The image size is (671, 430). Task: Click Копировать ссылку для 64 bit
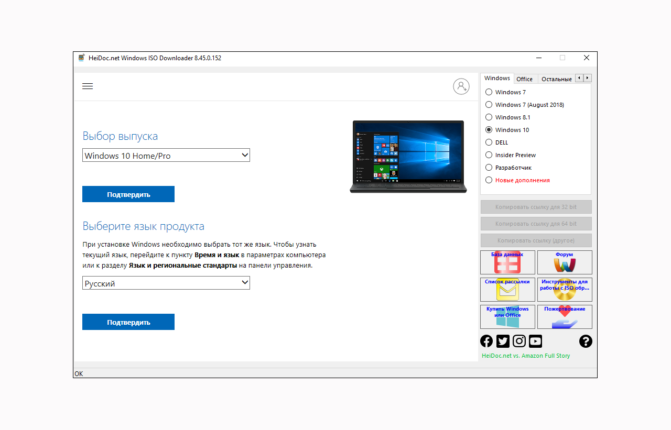point(536,224)
